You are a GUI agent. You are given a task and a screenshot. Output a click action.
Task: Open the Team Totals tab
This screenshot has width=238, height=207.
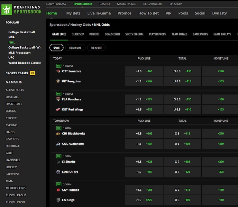click(179, 34)
